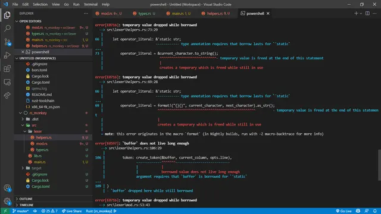This screenshot has height=214, width=381.
Task: Open the Extensions view
Action: 7,69
